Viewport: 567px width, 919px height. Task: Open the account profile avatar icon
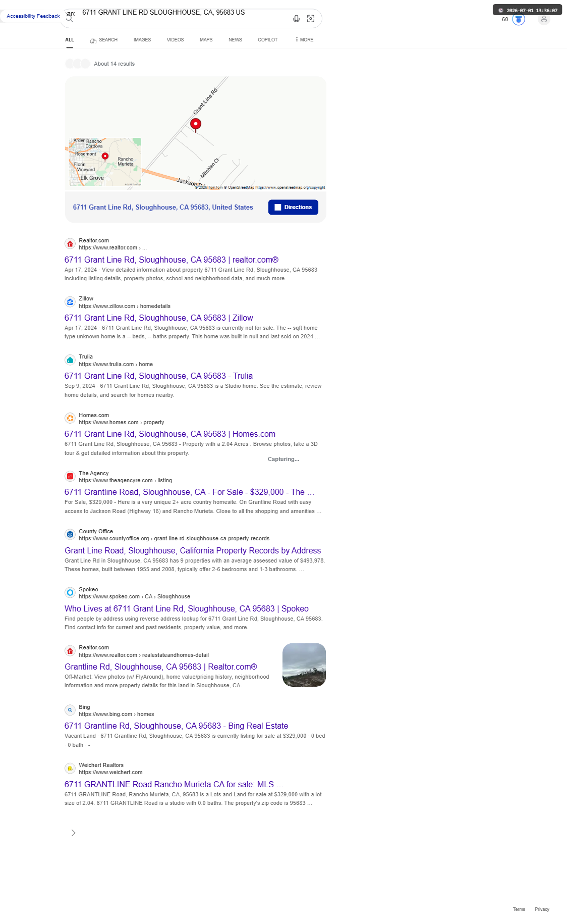coord(544,19)
